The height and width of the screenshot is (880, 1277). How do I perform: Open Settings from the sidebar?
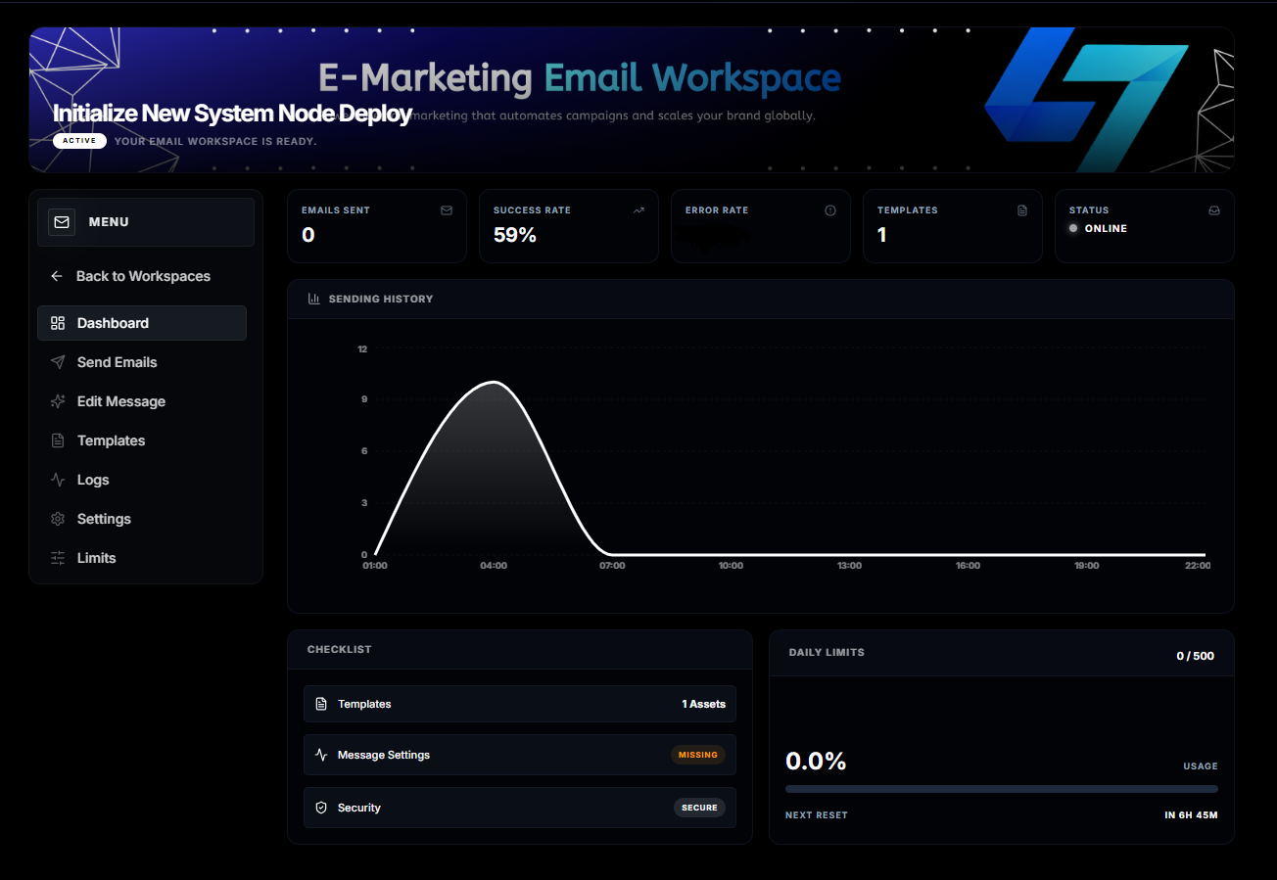(x=103, y=519)
